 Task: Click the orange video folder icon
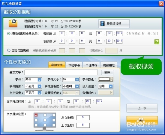click(13, 23)
